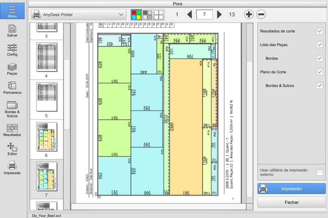Image resolution: width=328 pixels, height=218 pixels.
Task: Go to previous page arrow
Action: 190,15
